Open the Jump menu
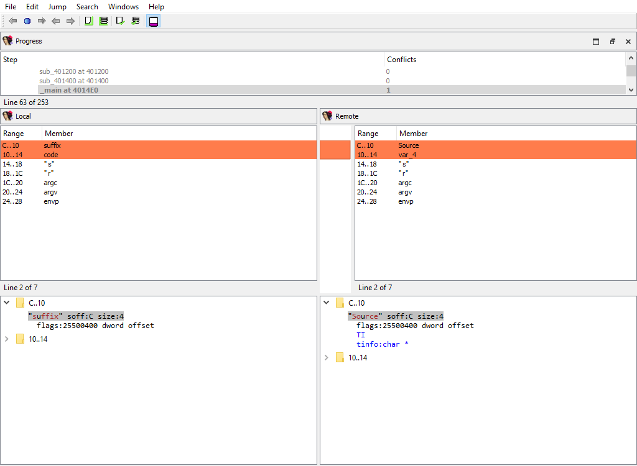This screenshot has height=466, width=637. 57,7
